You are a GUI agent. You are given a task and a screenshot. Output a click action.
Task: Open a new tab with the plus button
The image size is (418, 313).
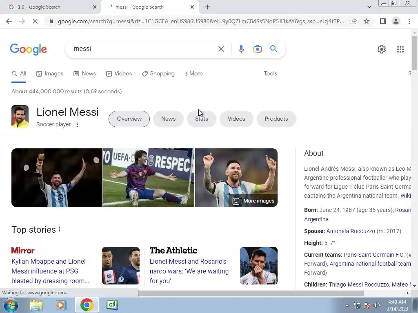click(208, 7)
